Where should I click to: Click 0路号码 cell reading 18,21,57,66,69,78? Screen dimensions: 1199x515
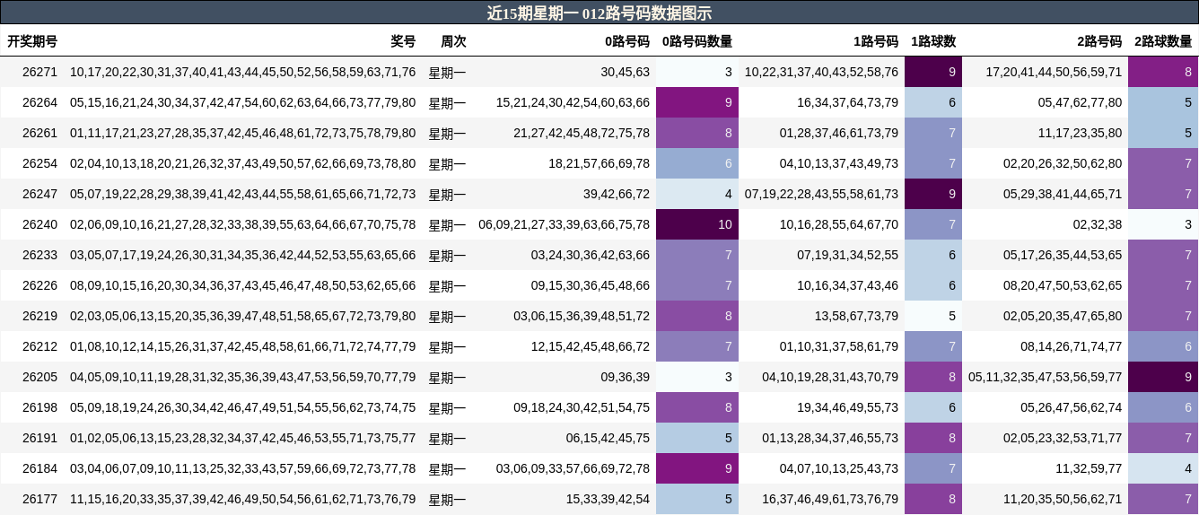click(x=599, y=163)
